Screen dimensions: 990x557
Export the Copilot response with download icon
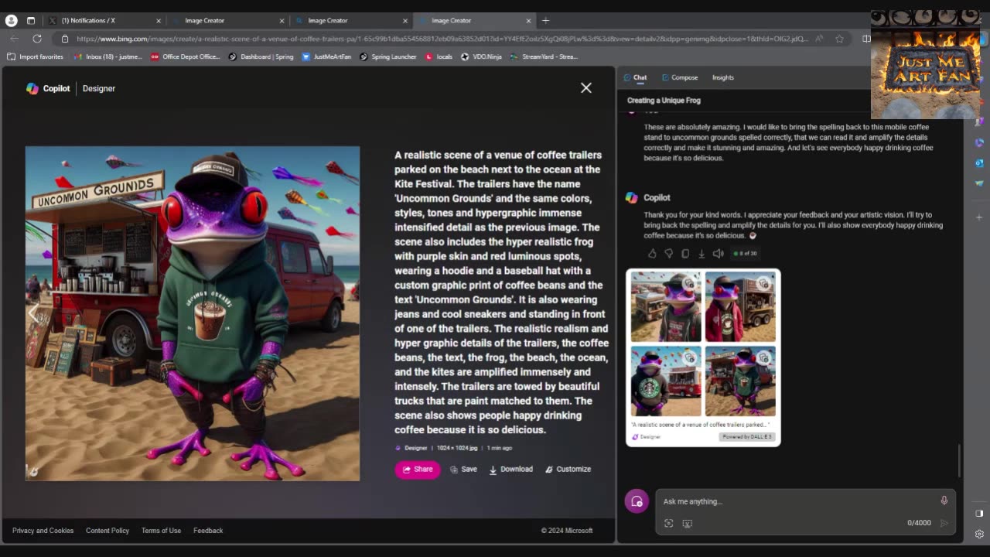(x=702, y=254)
